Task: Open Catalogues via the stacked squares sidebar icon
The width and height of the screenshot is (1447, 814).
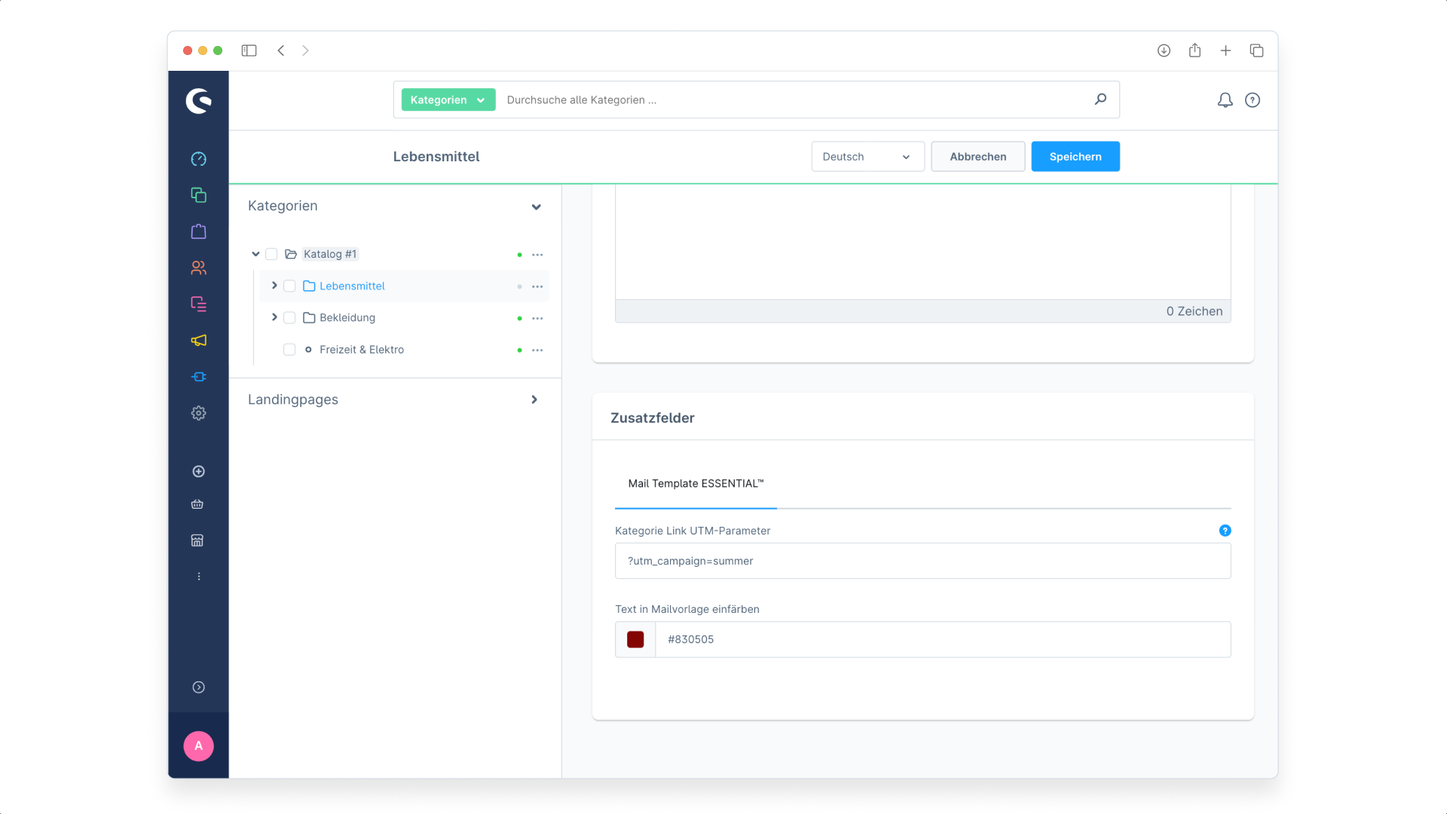Action: (198, 195)
